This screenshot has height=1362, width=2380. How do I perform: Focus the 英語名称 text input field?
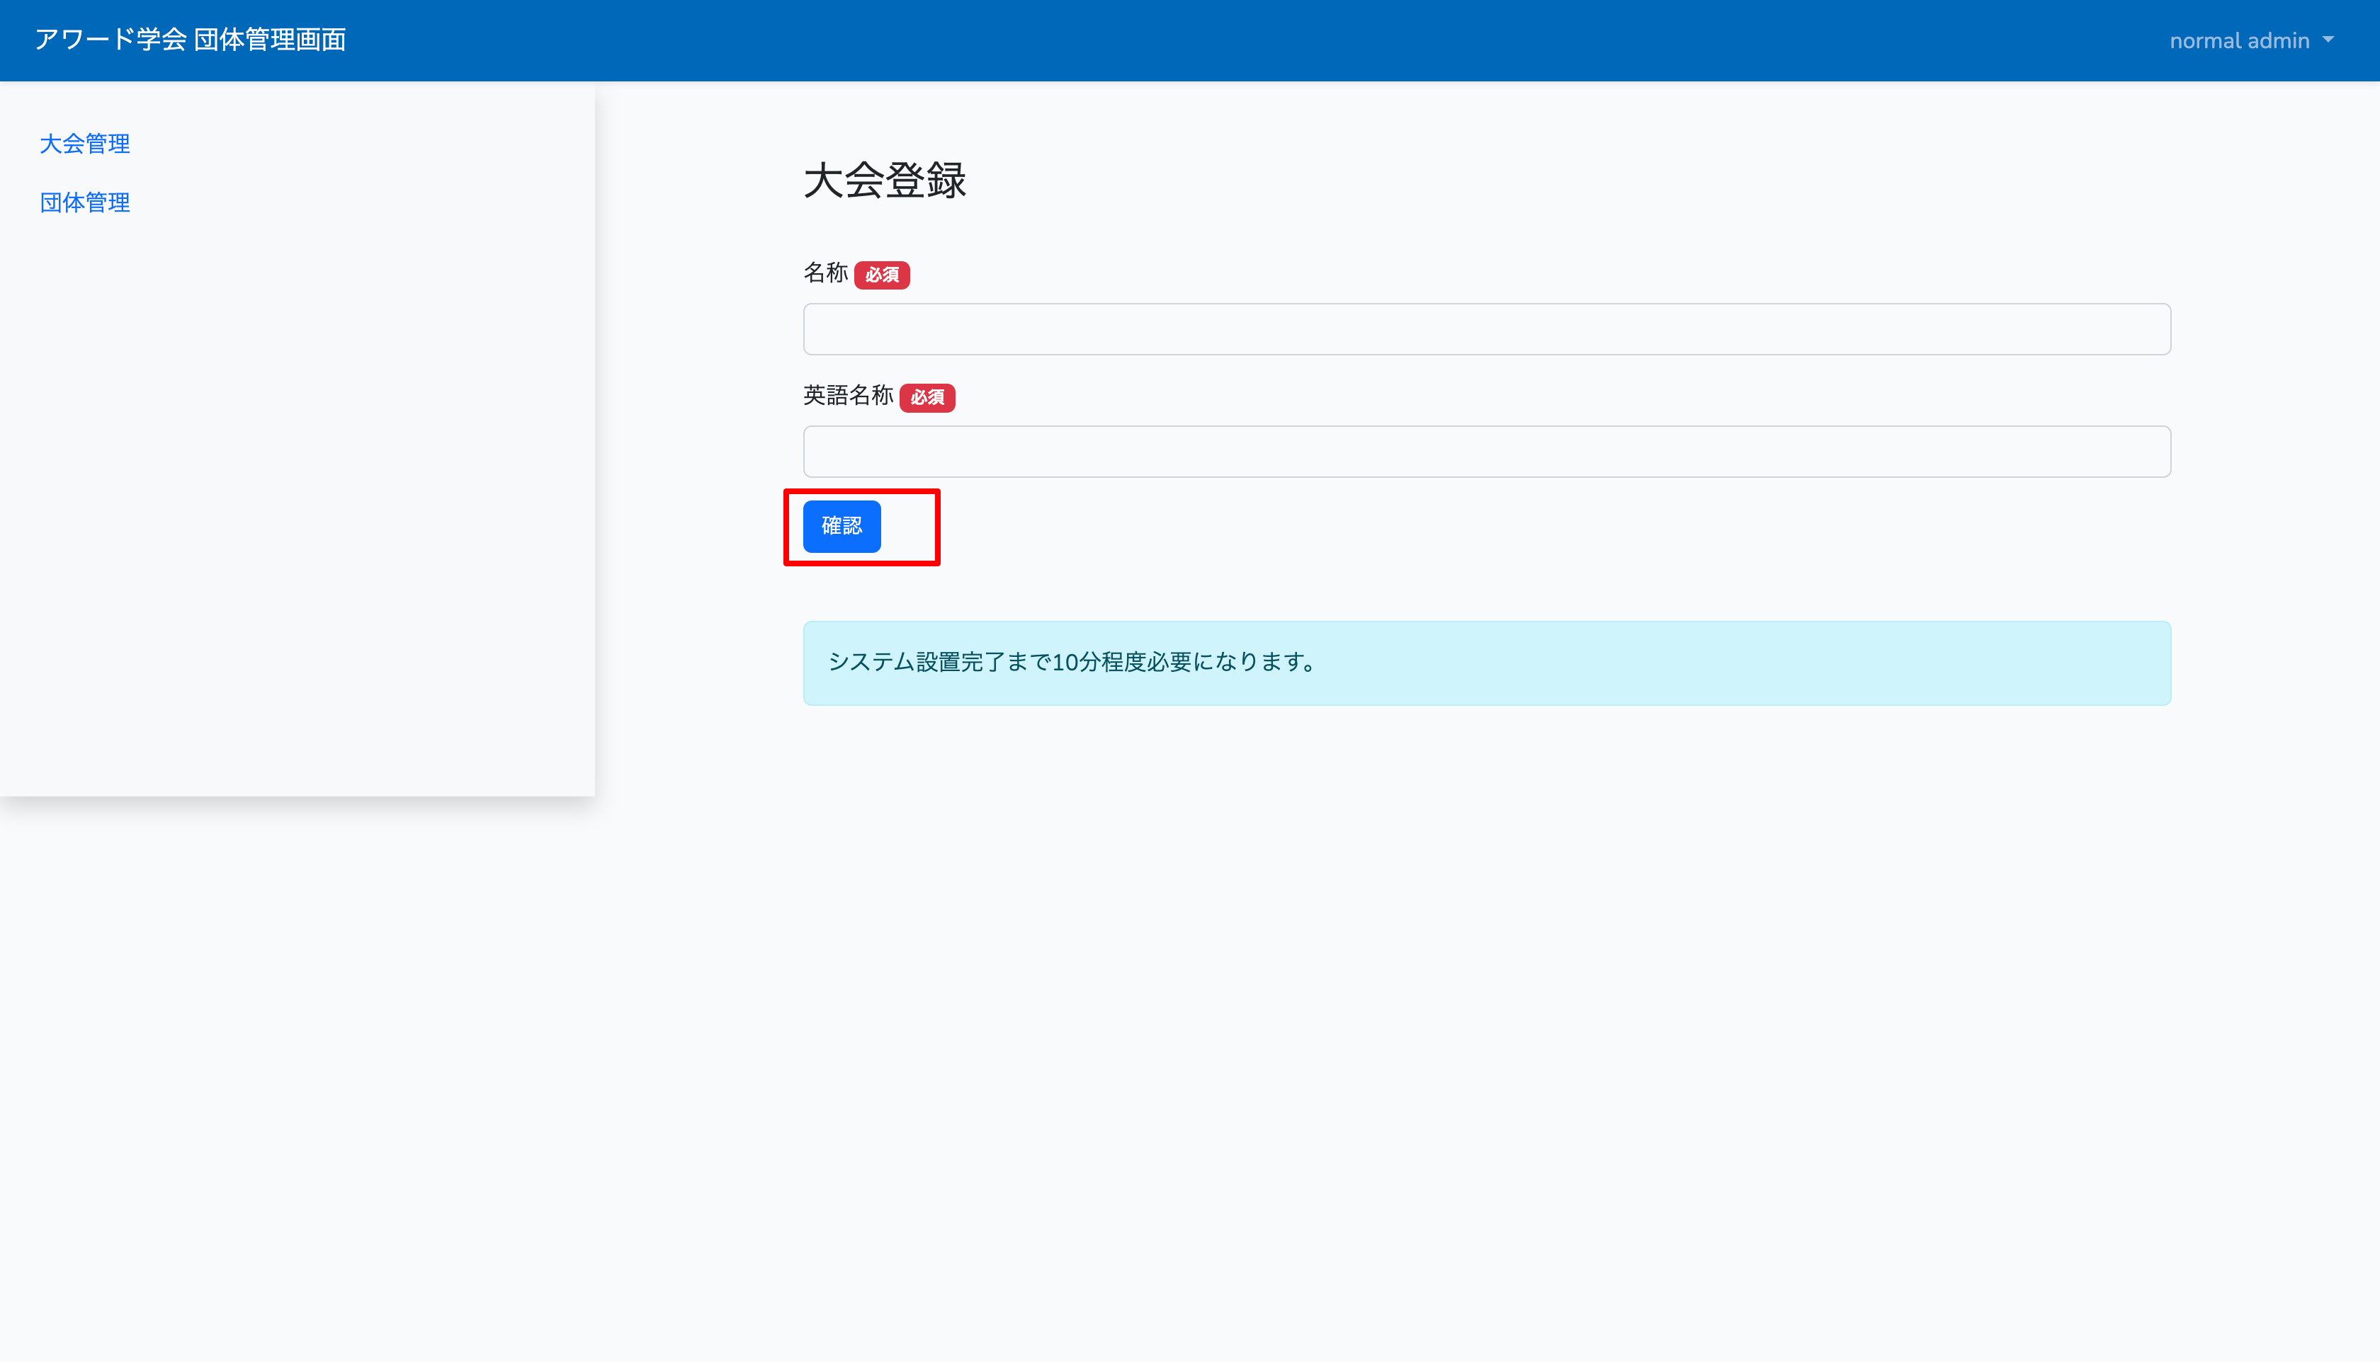click(x=1486, y=452)
